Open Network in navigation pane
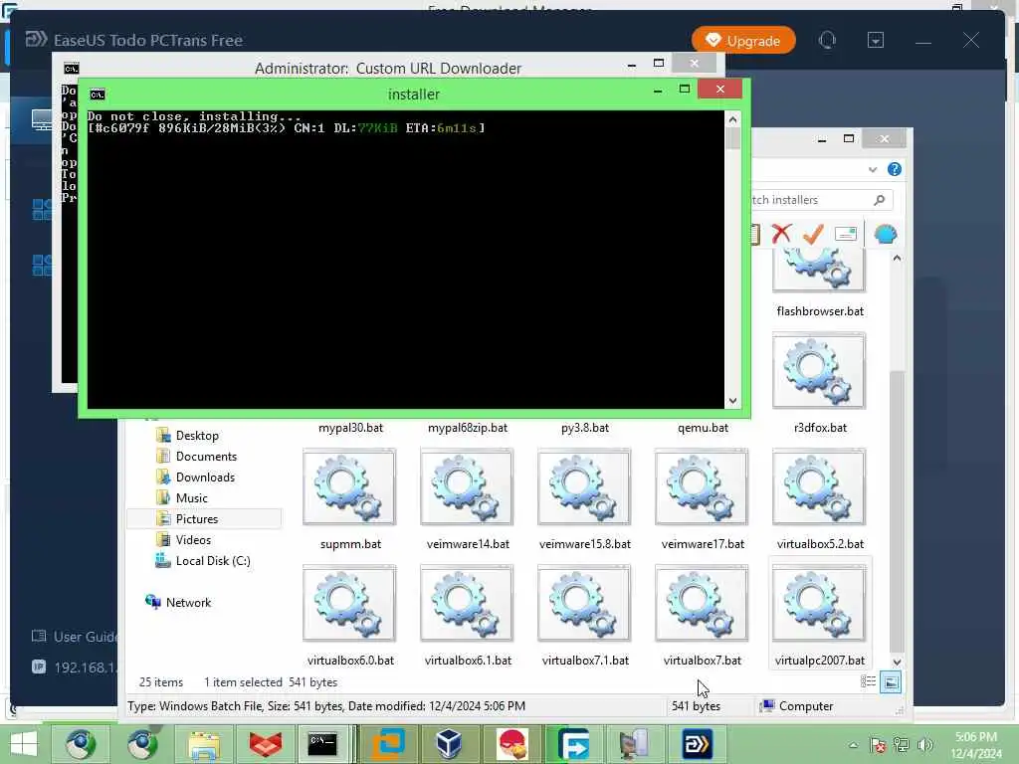 point(188,602)
